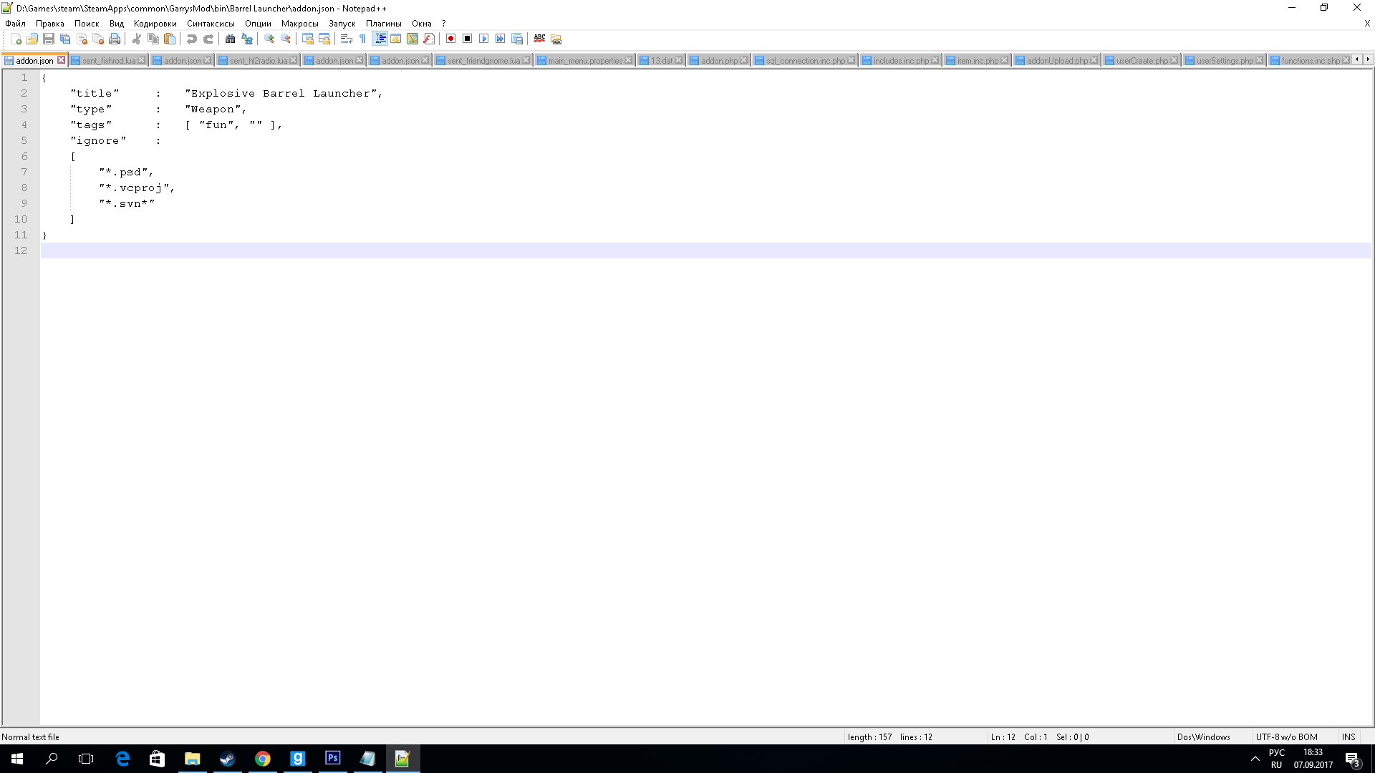Viewport: 1375px width, 773px height.
Task: Click Dos\Windows line ending in status bar
Action: click(1203, 737)
